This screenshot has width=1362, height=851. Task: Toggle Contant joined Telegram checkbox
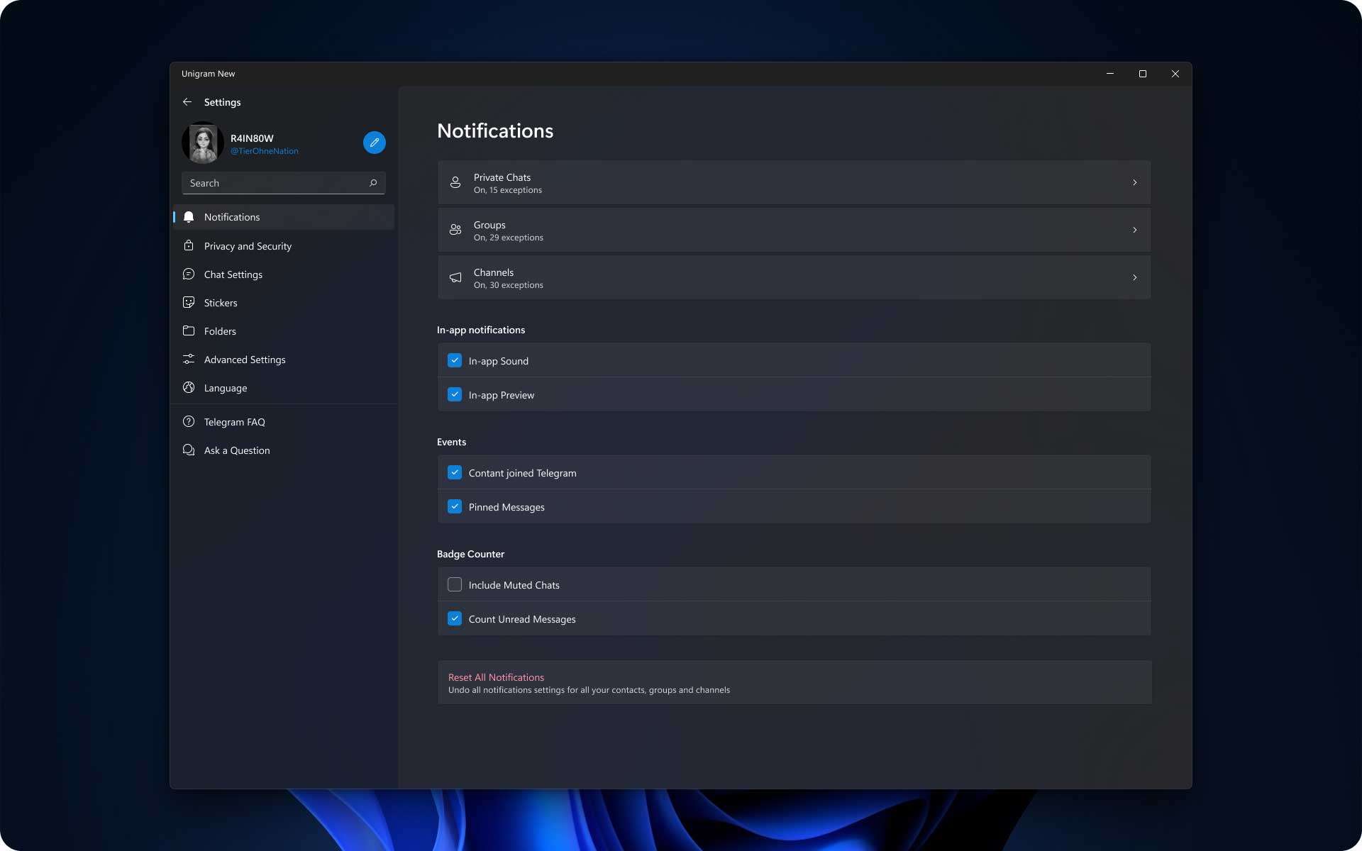[x=455, y=472]
